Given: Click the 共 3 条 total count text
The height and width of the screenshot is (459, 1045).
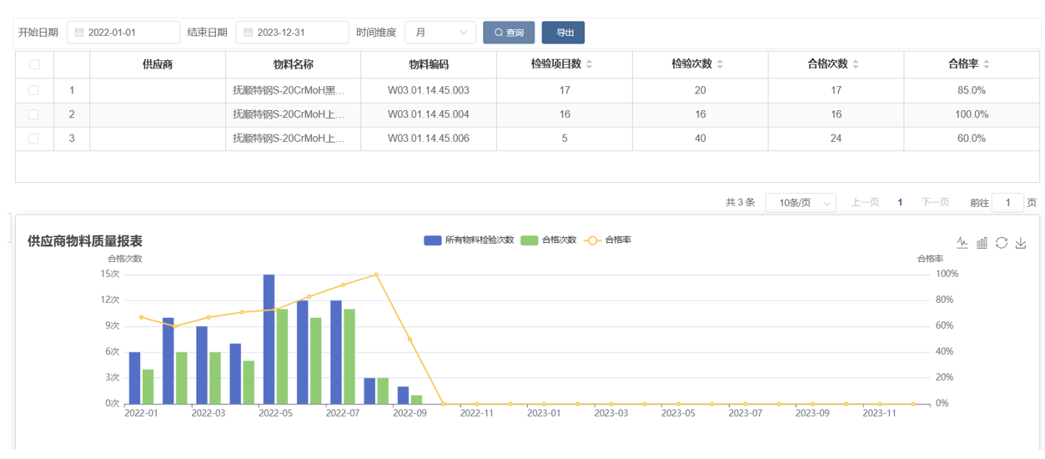Looking at the screenshot, I should 740,203.
